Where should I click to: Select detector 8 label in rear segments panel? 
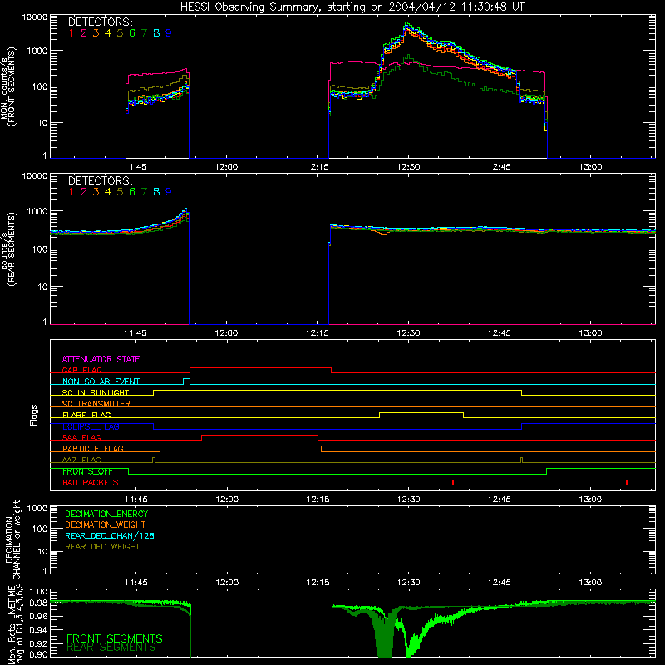pyautogui.click(x=156, y=192)
